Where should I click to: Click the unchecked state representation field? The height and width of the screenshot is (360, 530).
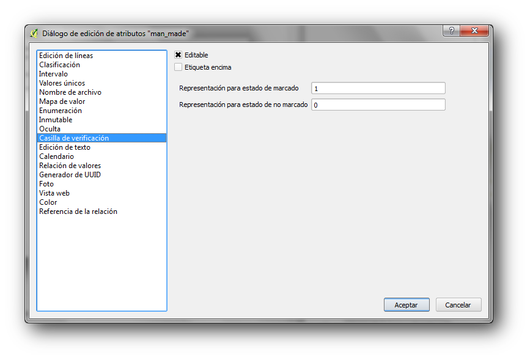(x=378, y=105)
